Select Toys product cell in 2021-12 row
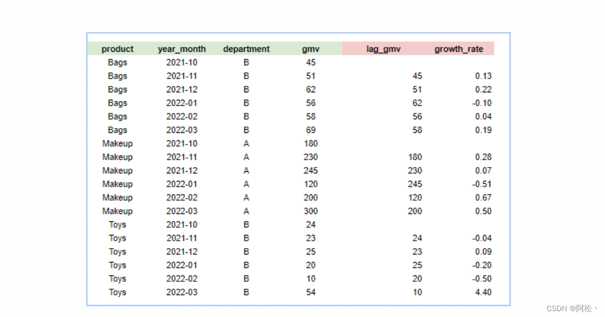605x317 pixels. (x=117, y=251)
